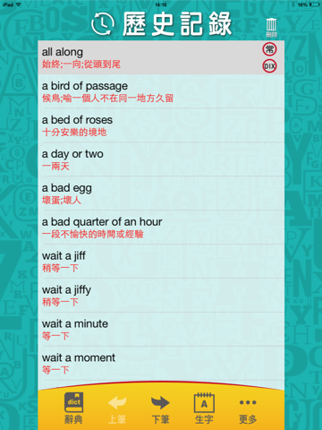Viewport: 322px width, 430px height.
Task: Open 'wait a moment' history entry
Action: (161, 364)
